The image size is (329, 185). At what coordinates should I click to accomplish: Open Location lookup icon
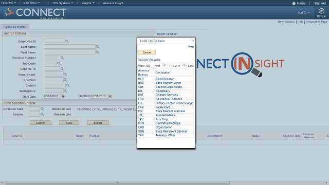click(x=65, y=80)
